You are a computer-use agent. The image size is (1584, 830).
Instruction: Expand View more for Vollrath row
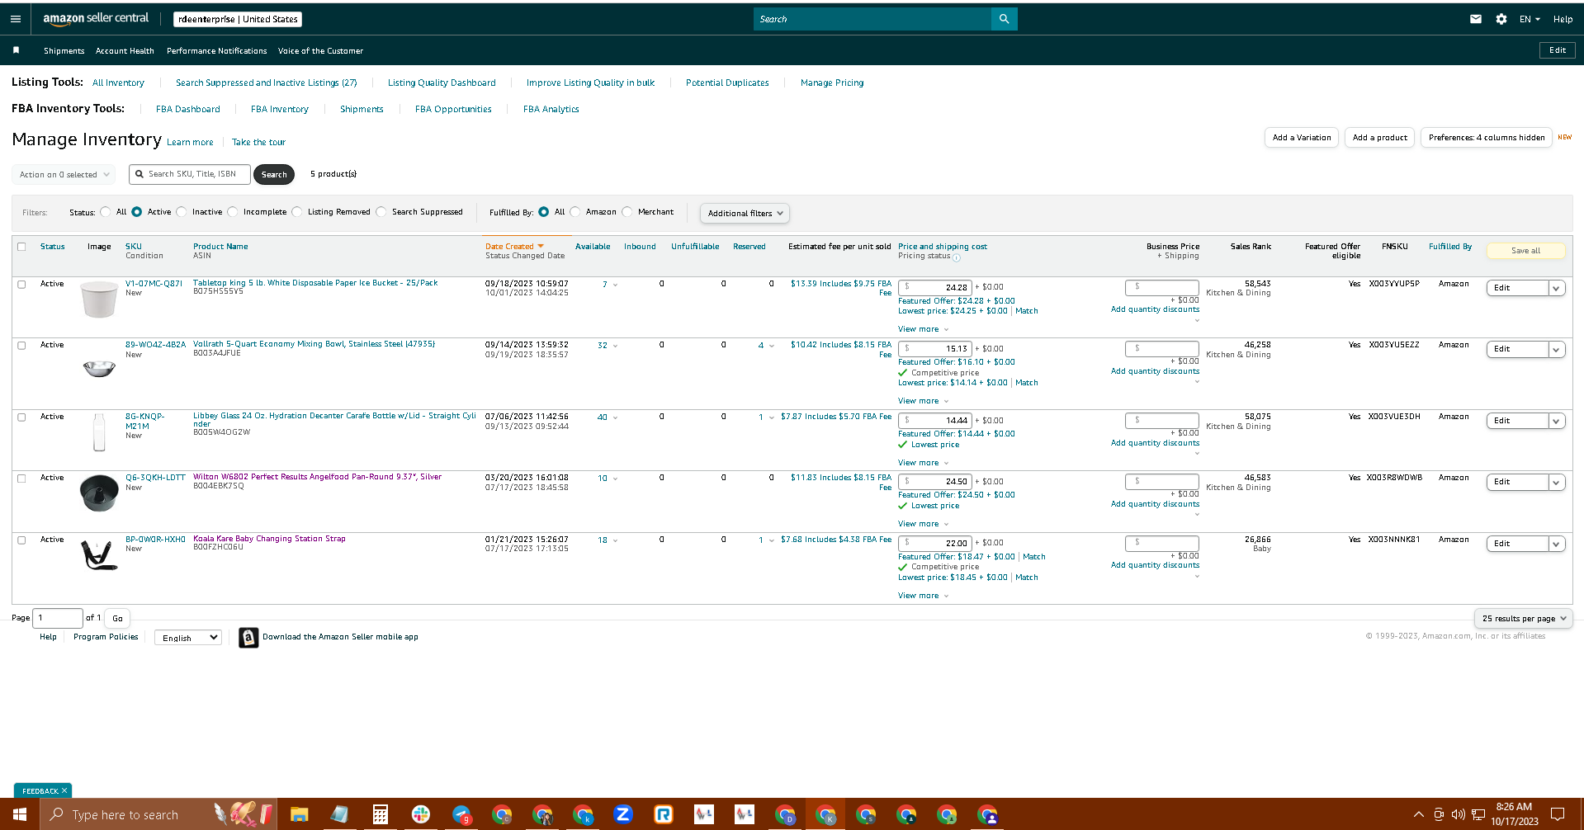tap(923, 401)
